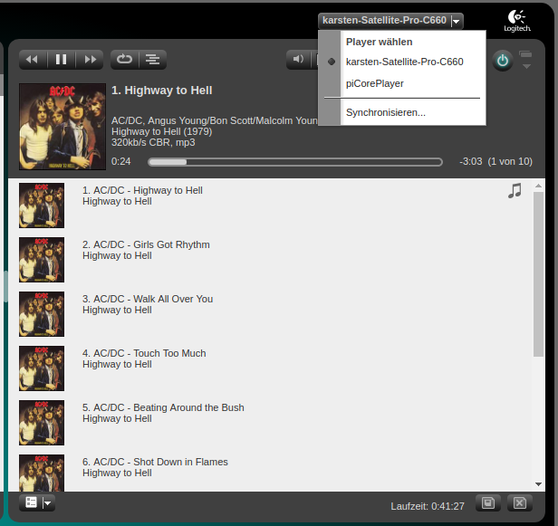Screen dimensions: 558x526
Task: Click the large Highway to Hell album cover
Action: click(x=63, y=127)
